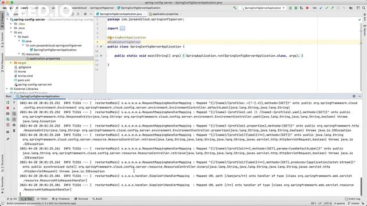The image size is (367, 206).
Task: Click the master git branch in status bar
Action: (354, 204)
